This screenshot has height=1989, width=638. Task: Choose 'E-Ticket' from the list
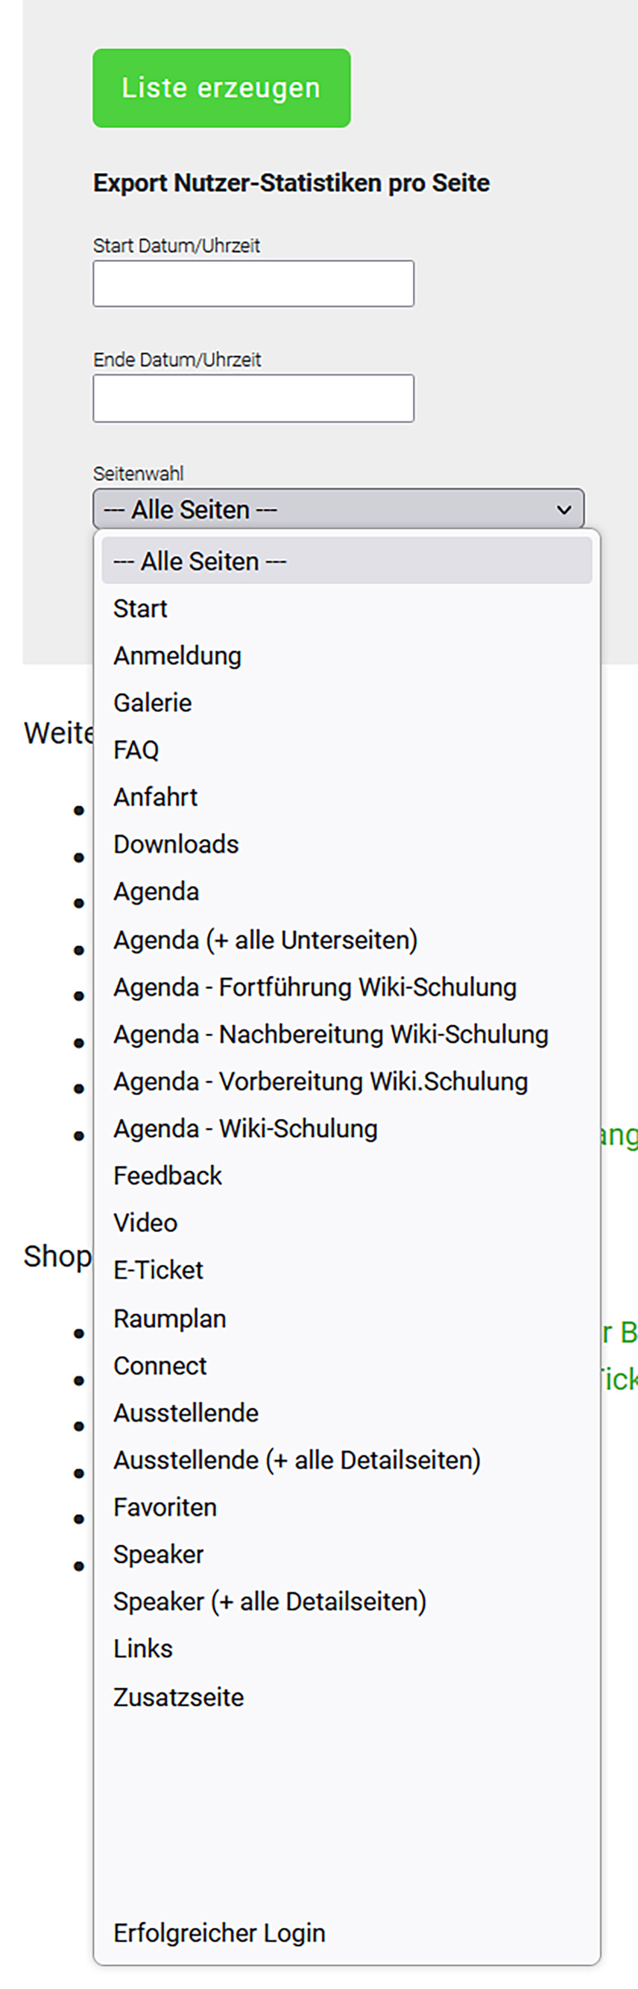coord(158,1270)
